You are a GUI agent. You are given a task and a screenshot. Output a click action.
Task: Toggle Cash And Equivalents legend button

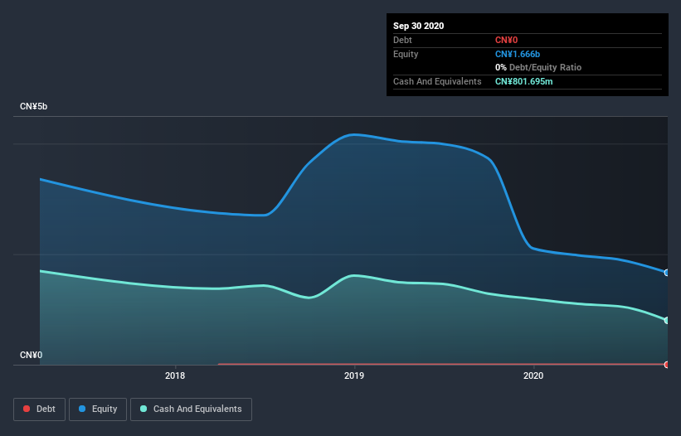tap(191, 409)
